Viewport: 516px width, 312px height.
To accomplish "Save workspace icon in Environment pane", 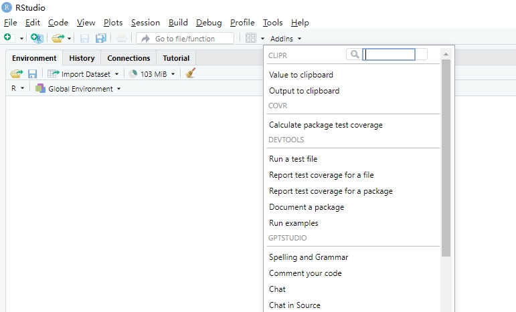I will click(x=32, y=74).
